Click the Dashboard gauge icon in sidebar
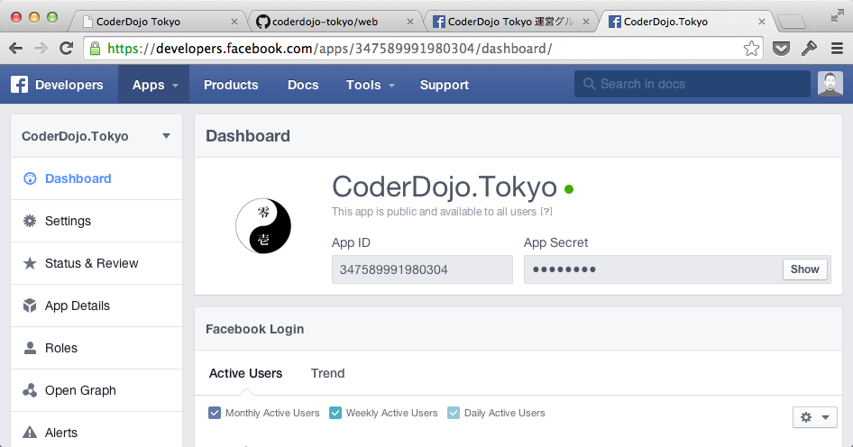 point(30,178)
